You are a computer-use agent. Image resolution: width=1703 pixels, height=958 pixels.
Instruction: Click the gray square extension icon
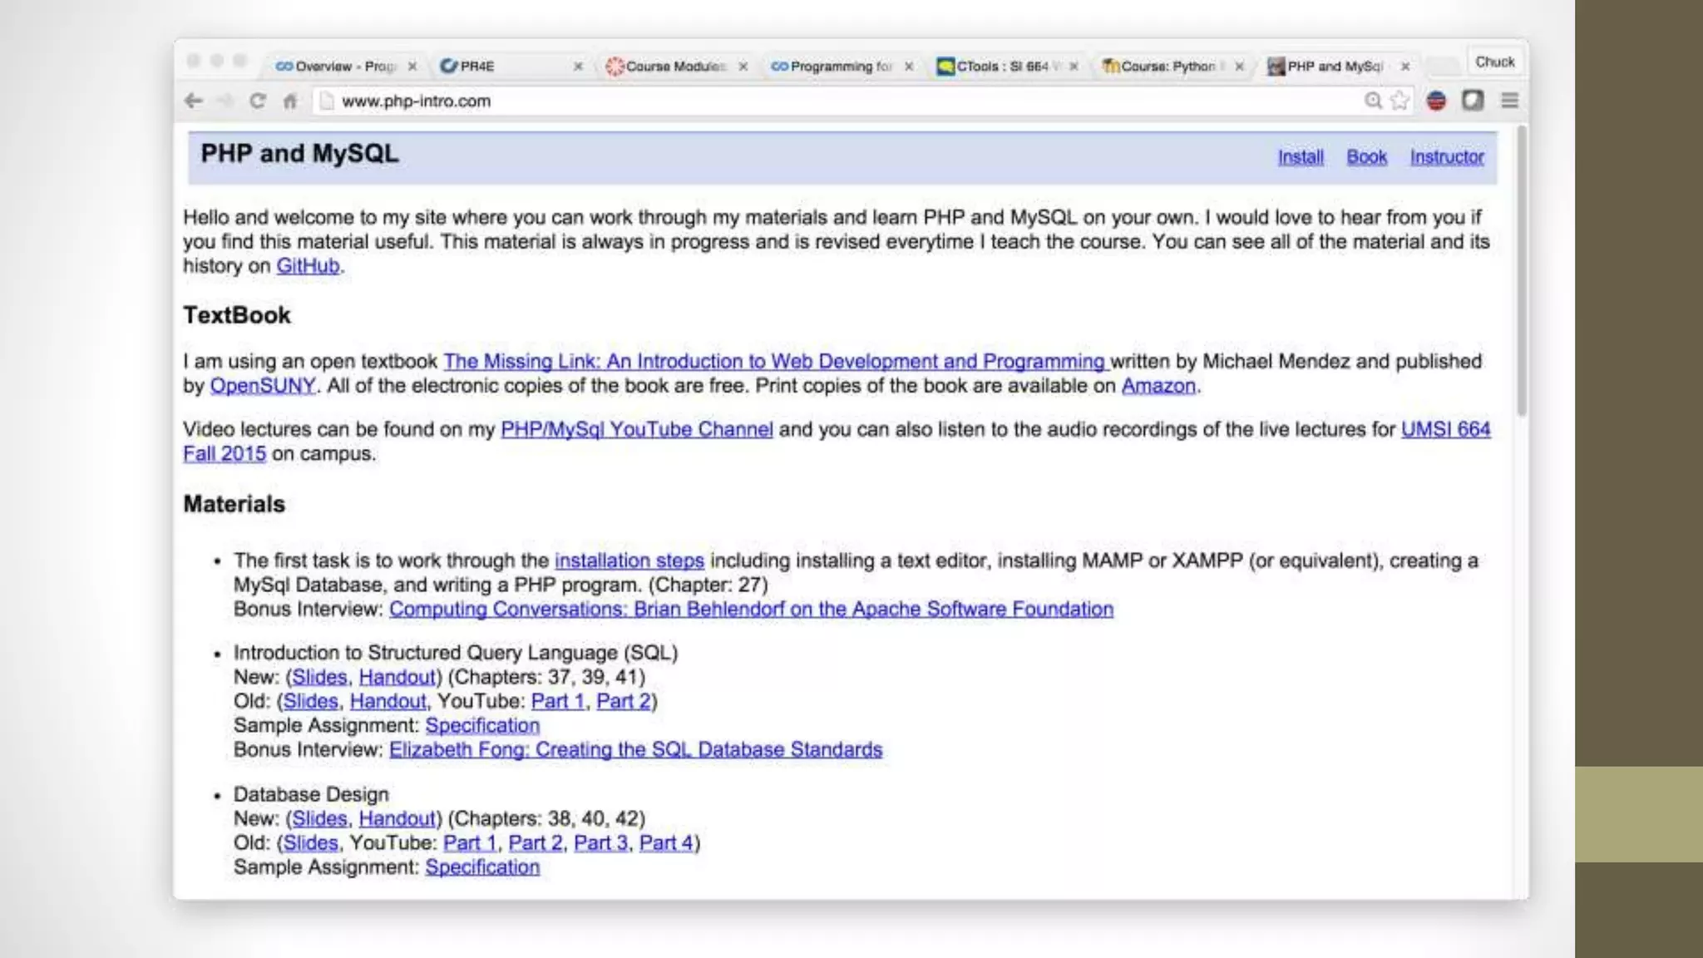tap(1473, 101)
